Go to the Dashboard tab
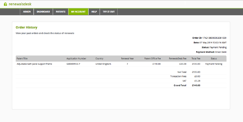Screen dimensions: 243x122 tap(43, 12)
